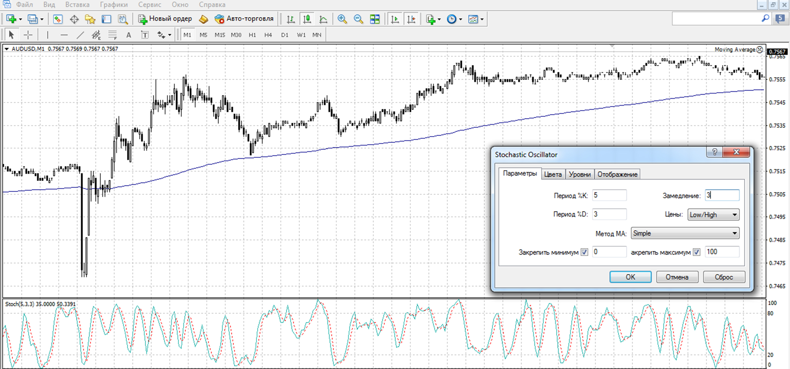Click the Отмена button
The height and width of the screenshot is (369, 790).
(677, 277)
